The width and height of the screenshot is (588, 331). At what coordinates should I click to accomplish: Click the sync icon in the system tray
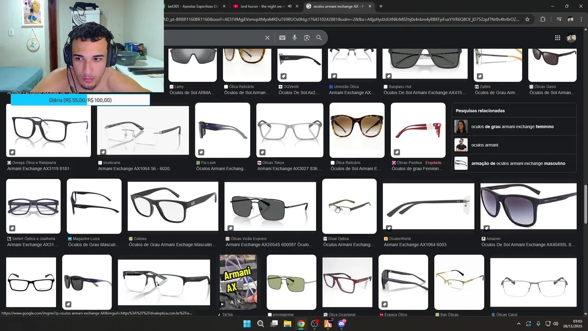pyautogui.click(x=529, y=324)
